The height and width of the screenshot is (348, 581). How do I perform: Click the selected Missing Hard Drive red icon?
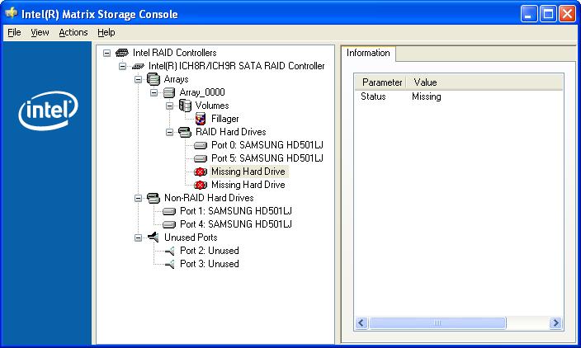coord(201,172)
